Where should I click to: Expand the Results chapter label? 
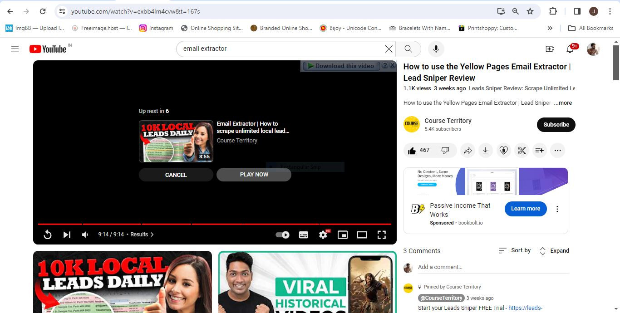[142, 235]
